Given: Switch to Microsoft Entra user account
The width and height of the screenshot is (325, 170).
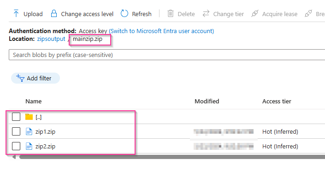Looking at the screenshot, I should pyautogui.click(x=161, y=31).
